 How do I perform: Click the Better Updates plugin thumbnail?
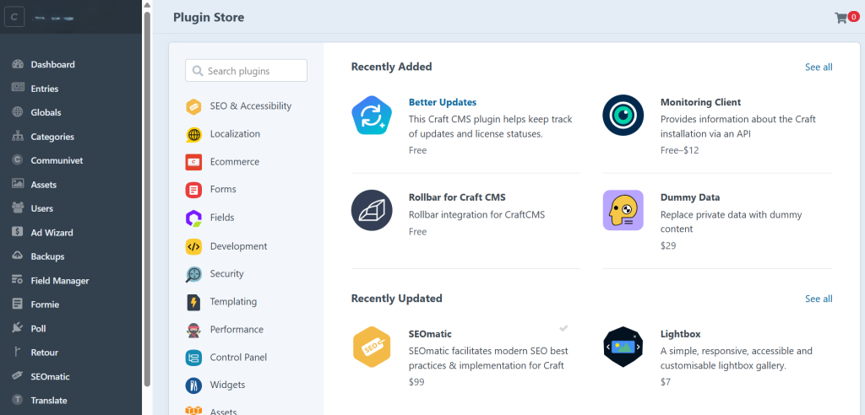pos(372,116)
